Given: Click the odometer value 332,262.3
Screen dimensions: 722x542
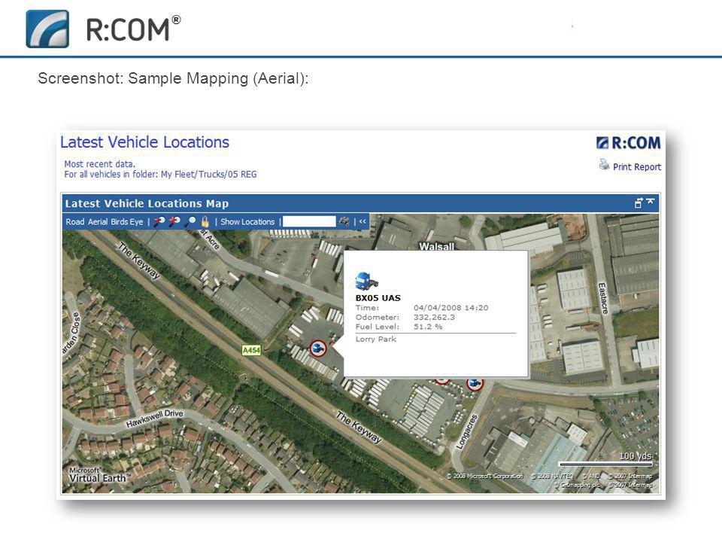Looking at the screenshot, I should coord(434,317).
